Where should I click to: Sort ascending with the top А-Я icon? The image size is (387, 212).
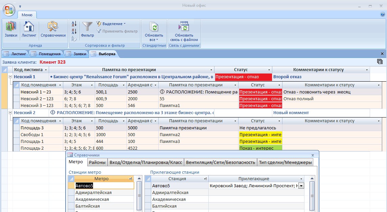[74, 24]
